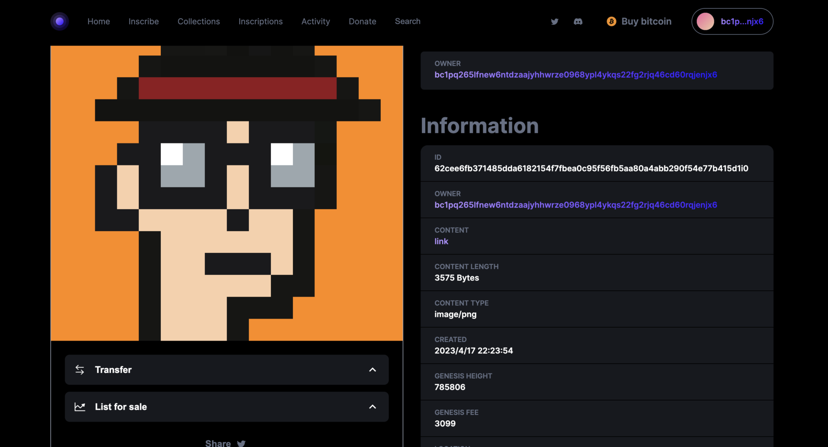The width and height of the screenshot is (828, 447).
Task: Open the Activity page
Action: (316, 22)
